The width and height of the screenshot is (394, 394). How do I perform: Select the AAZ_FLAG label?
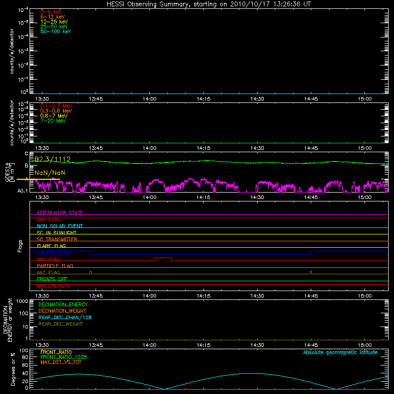click(48, 272)
